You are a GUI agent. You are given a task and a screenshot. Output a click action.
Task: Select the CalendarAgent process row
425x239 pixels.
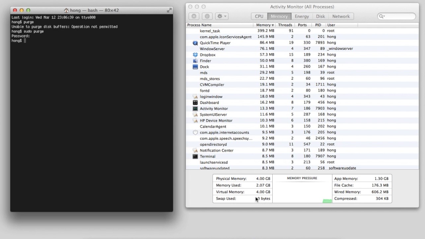coord(302,126)
